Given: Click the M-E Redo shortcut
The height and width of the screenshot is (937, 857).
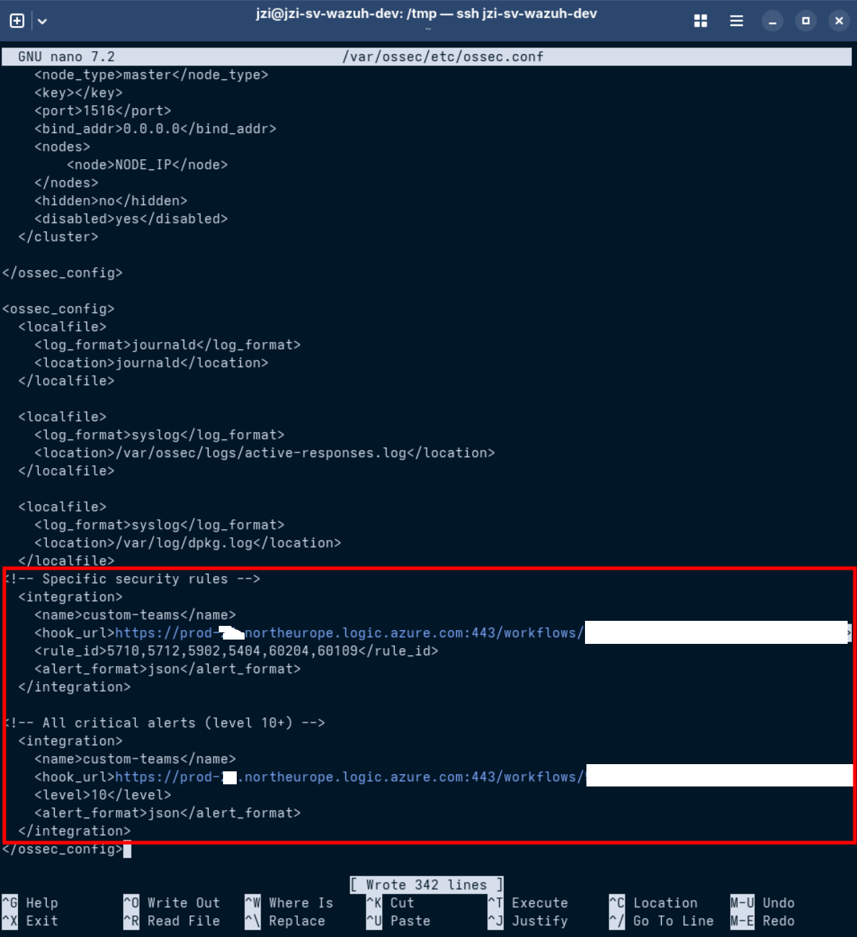Looking at the screenshot, I should 763,921.
